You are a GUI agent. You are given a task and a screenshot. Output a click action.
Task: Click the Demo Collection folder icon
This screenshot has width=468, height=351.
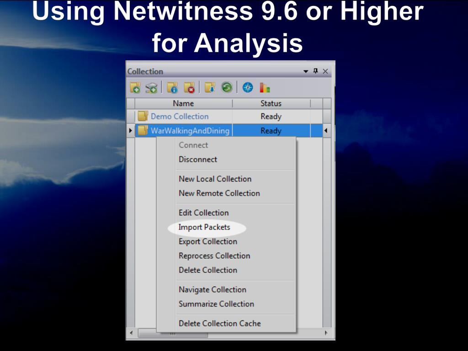[x=143, y=116]
